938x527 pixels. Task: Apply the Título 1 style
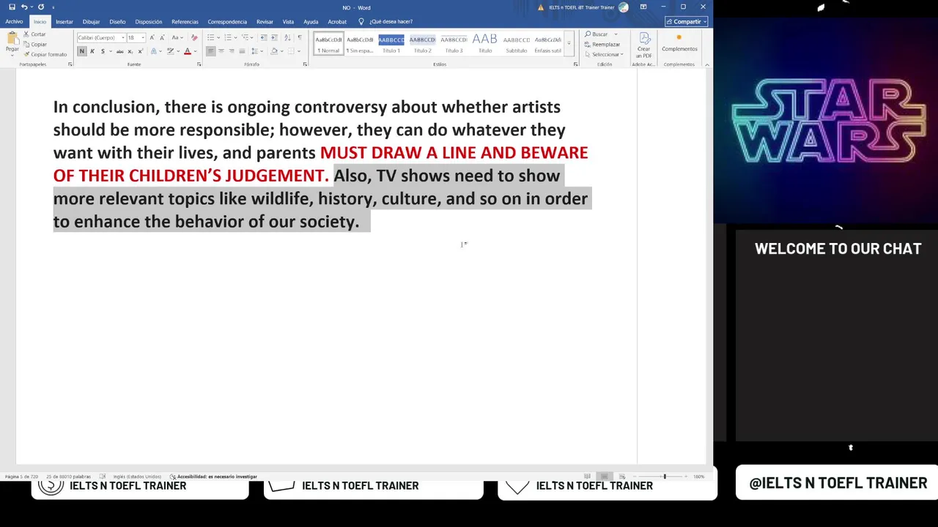(x=391, y=44)
